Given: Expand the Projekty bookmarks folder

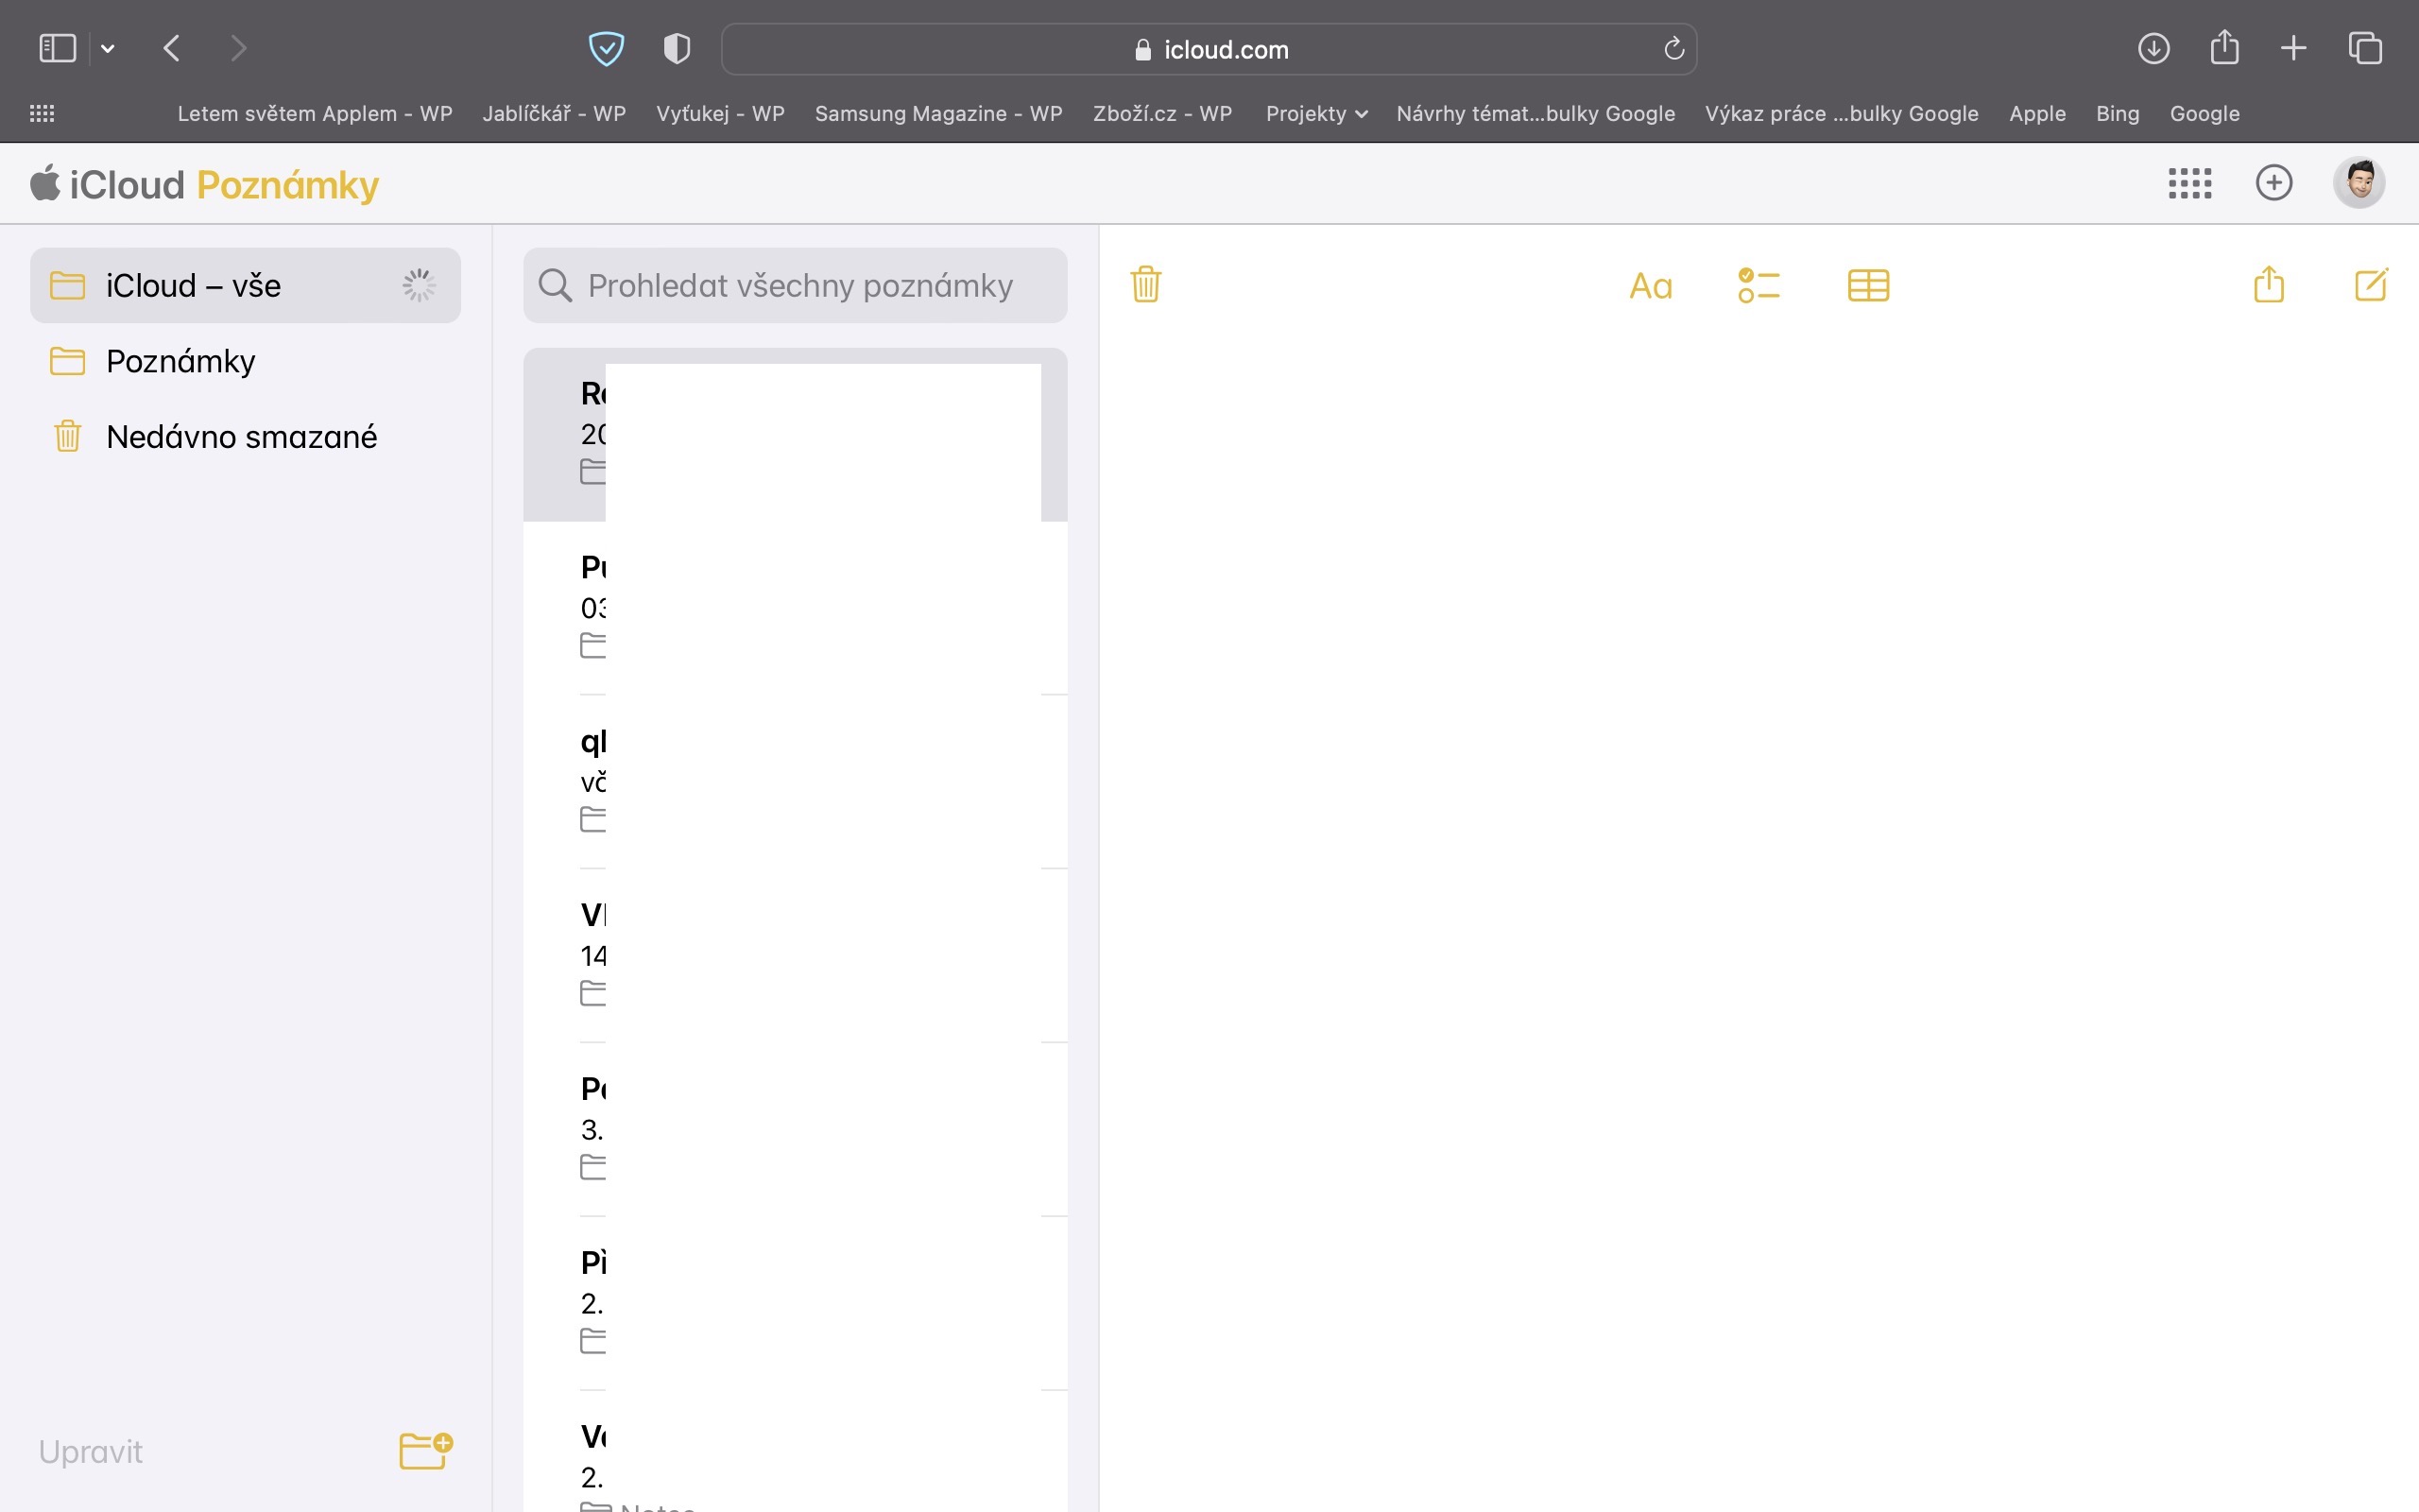Looking at the screenshot, I should click(1315, 114).
